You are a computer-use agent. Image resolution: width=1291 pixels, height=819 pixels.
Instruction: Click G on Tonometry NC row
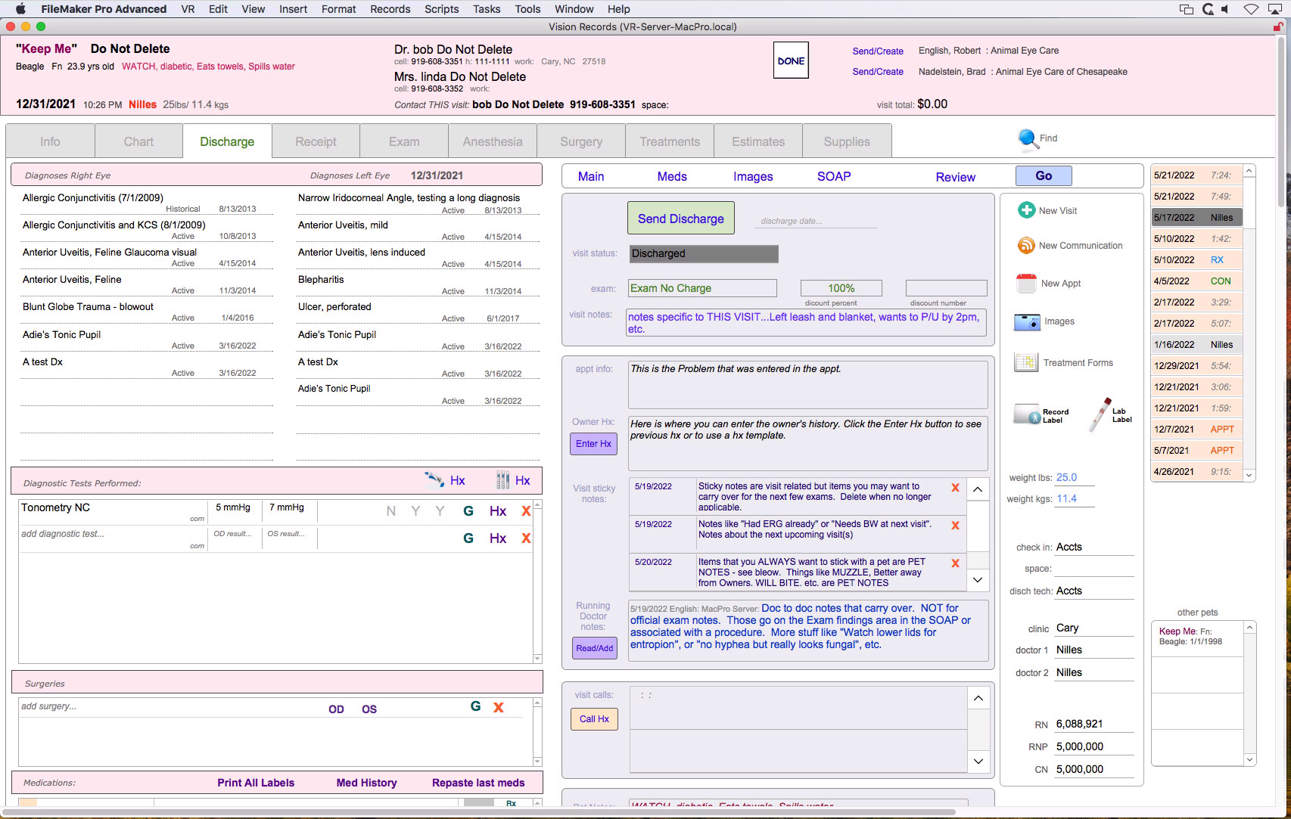(x=468, y=511)
